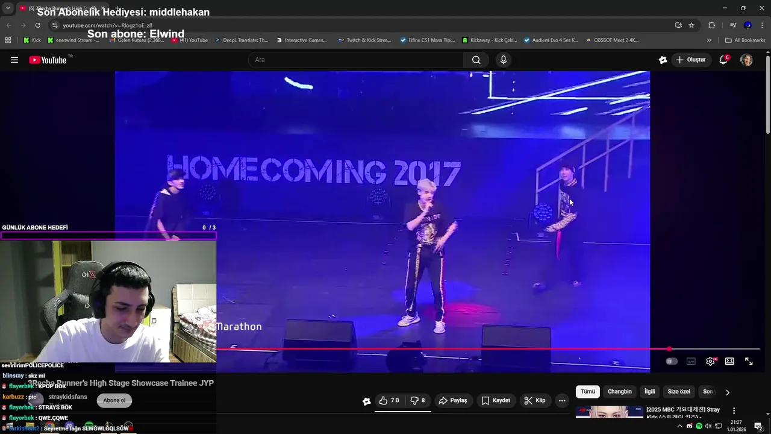The width and height of the screenshot is (771, 434).
Task: Dislike the video showing 8
Action: click(417, 400)
